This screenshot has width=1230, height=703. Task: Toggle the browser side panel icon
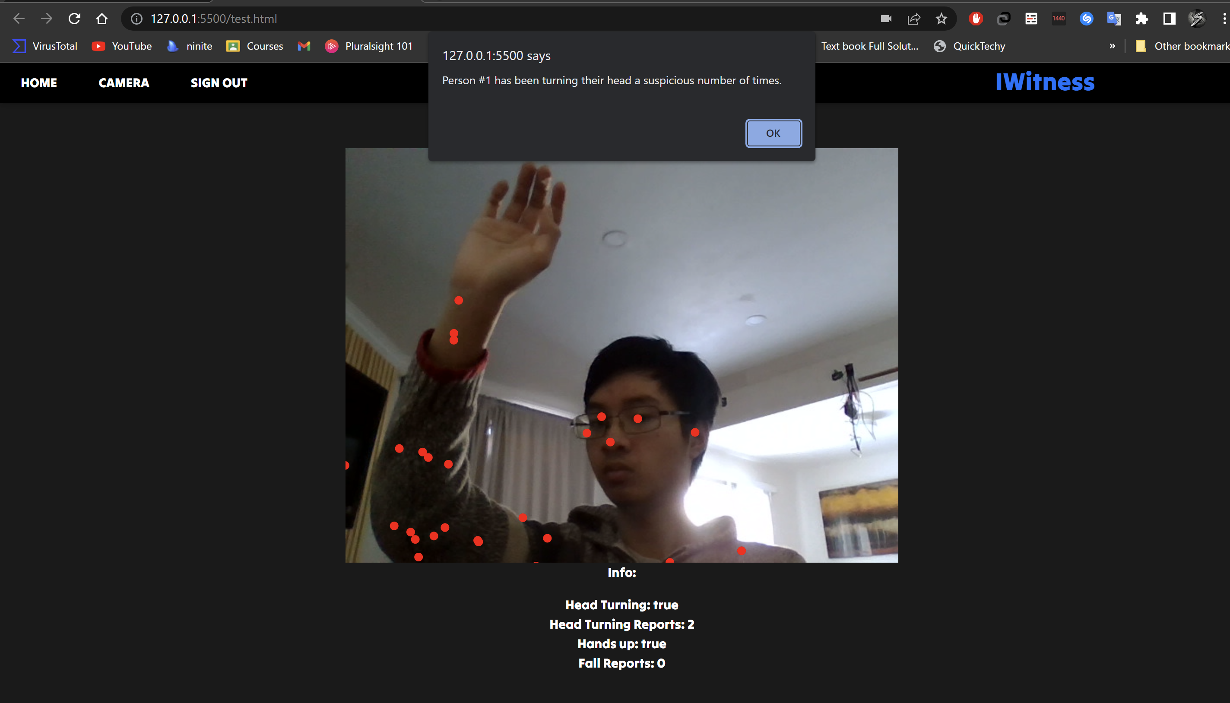pos(1169,19)
